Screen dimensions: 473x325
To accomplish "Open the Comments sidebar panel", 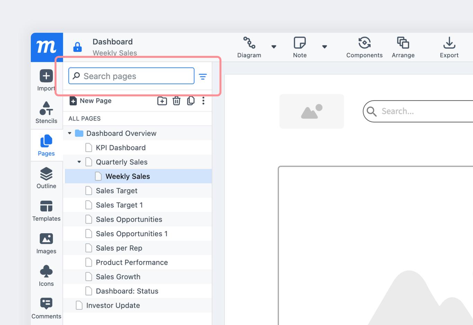I will click(x=46, y=308).
